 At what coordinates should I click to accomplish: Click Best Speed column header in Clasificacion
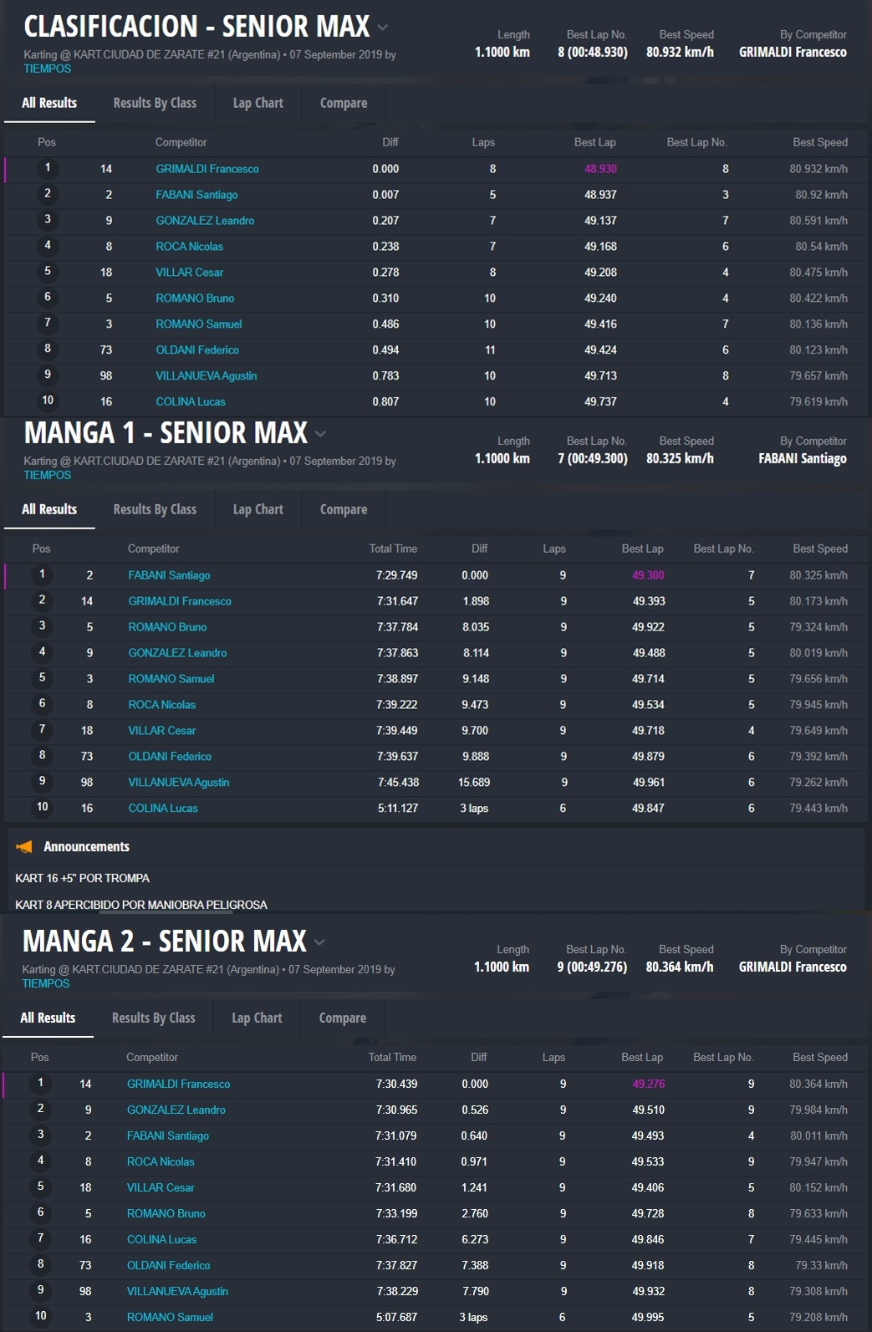pyautogui.click(x=819, y=142)
